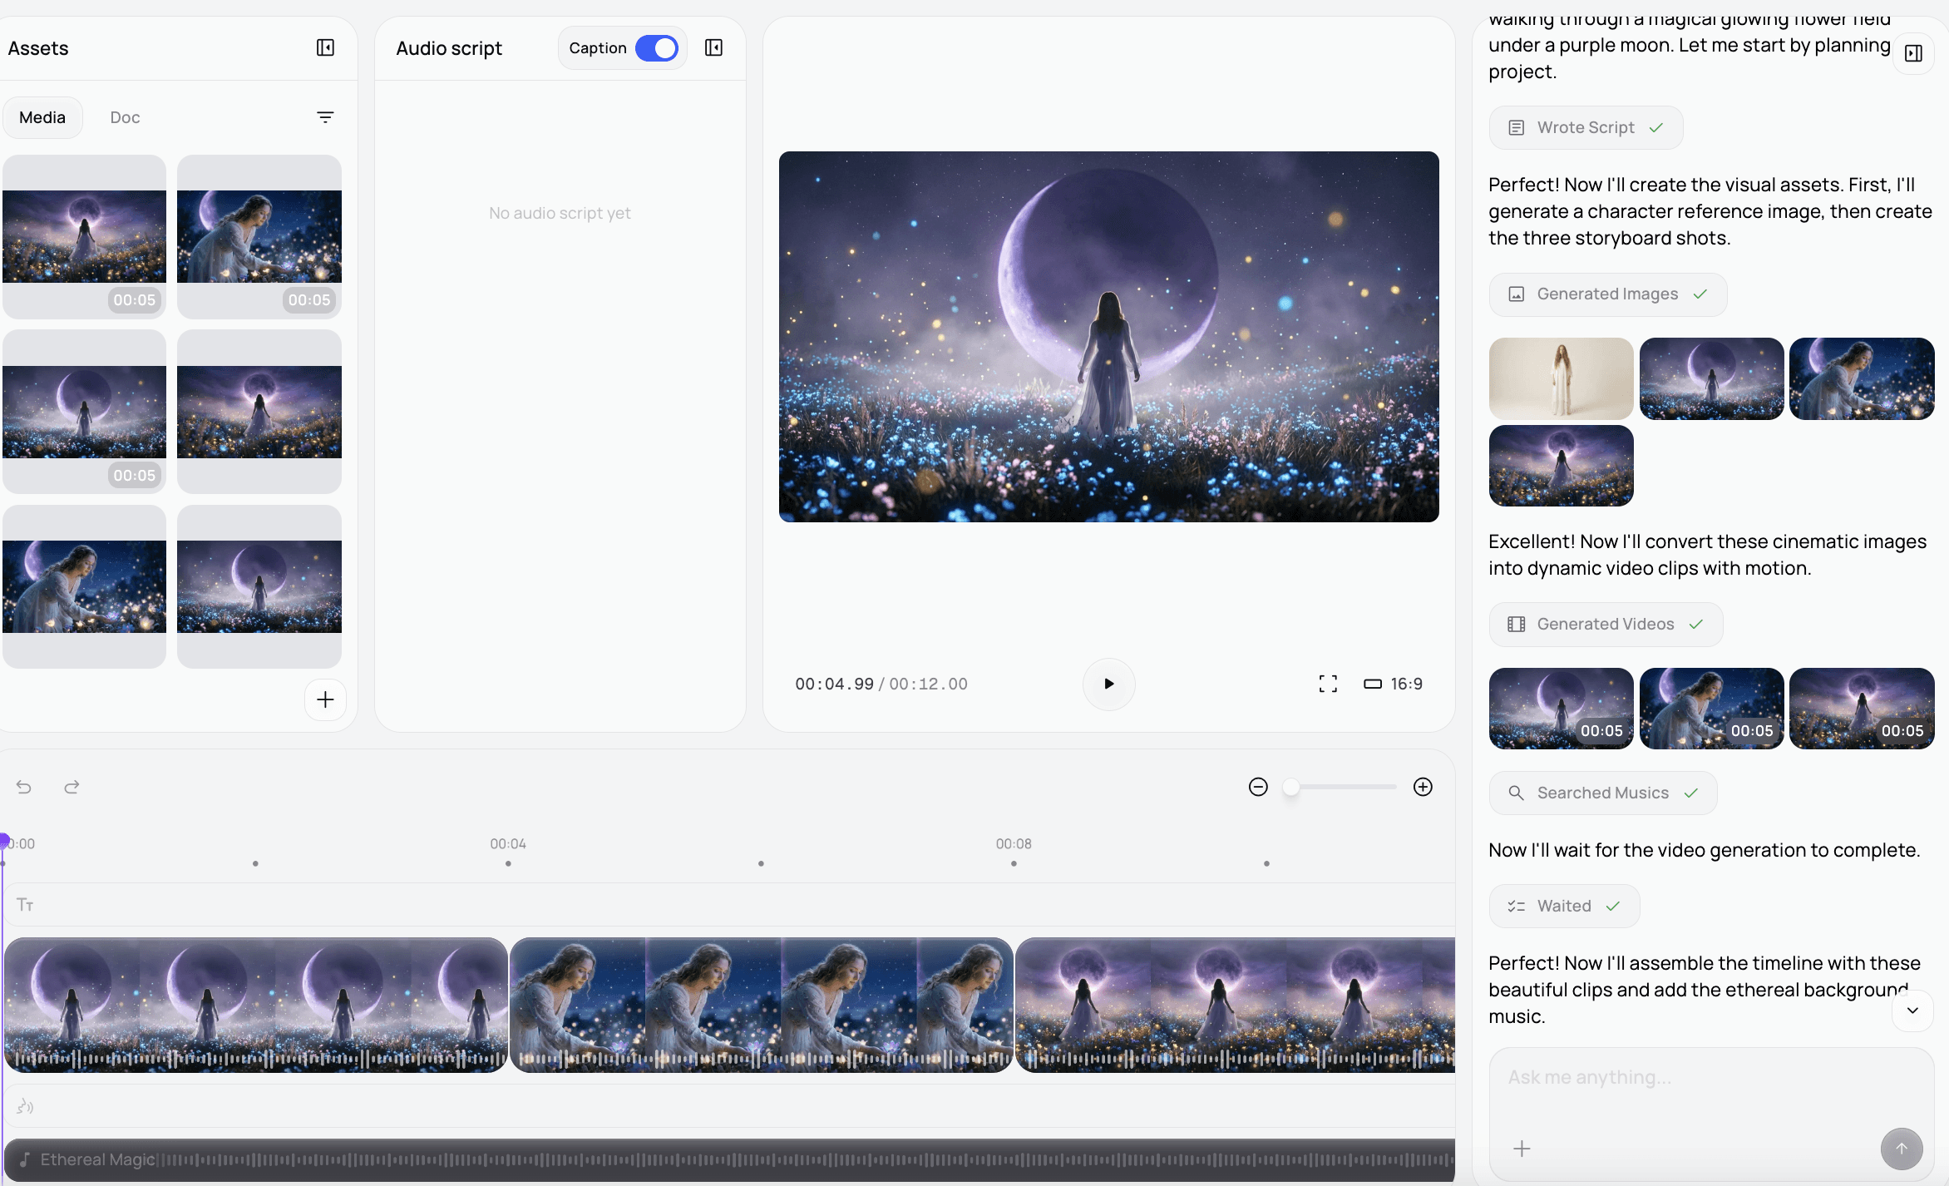The height and width of the screenshot is (1186, 1949).
Task: Open the 16:9 aspect ratio selector
Action: pyautogui.click(x=1394, y=684)
